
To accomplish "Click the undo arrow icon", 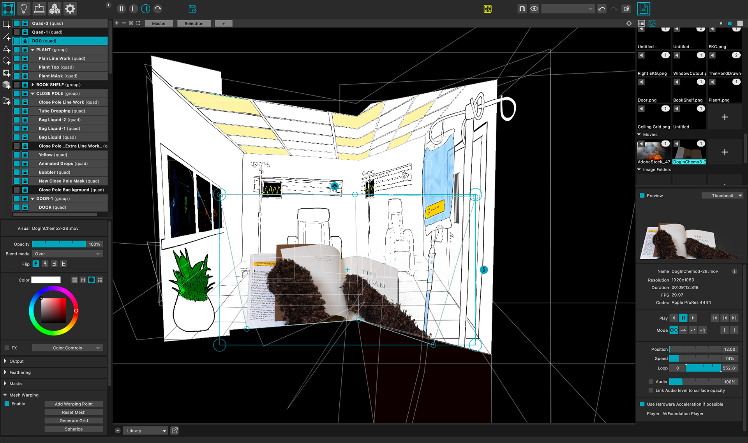I will point(602,9).
